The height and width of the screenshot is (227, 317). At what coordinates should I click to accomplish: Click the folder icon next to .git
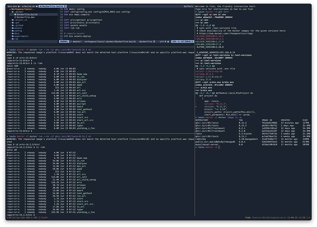click(13, 23)
